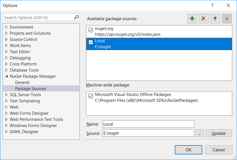Select the Debugging label in the tree
The image size is (237, 160).
(x=20, y=58)
